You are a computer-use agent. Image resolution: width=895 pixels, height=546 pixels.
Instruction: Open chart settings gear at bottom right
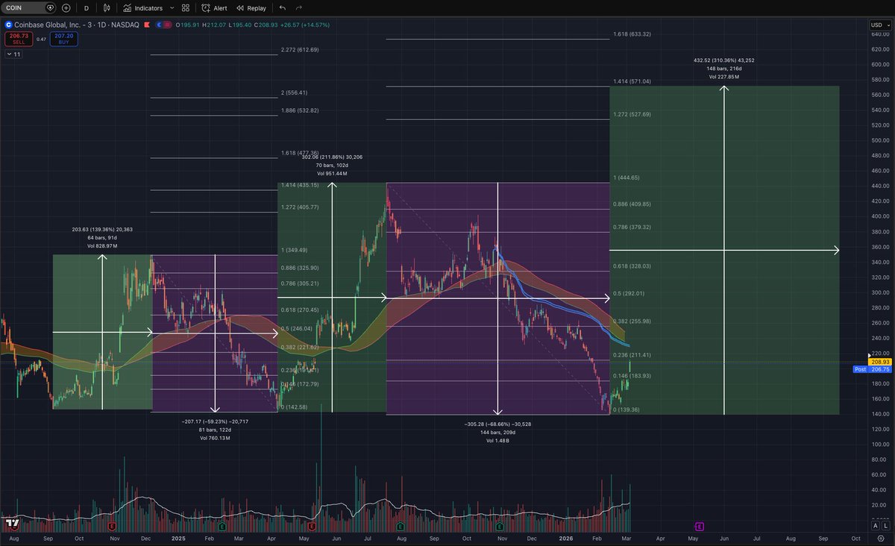click(880, 538)
